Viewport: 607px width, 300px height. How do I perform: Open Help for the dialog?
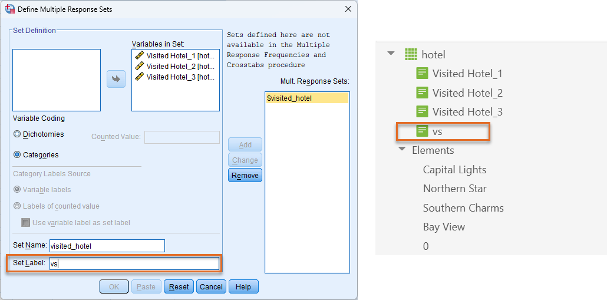243,287
